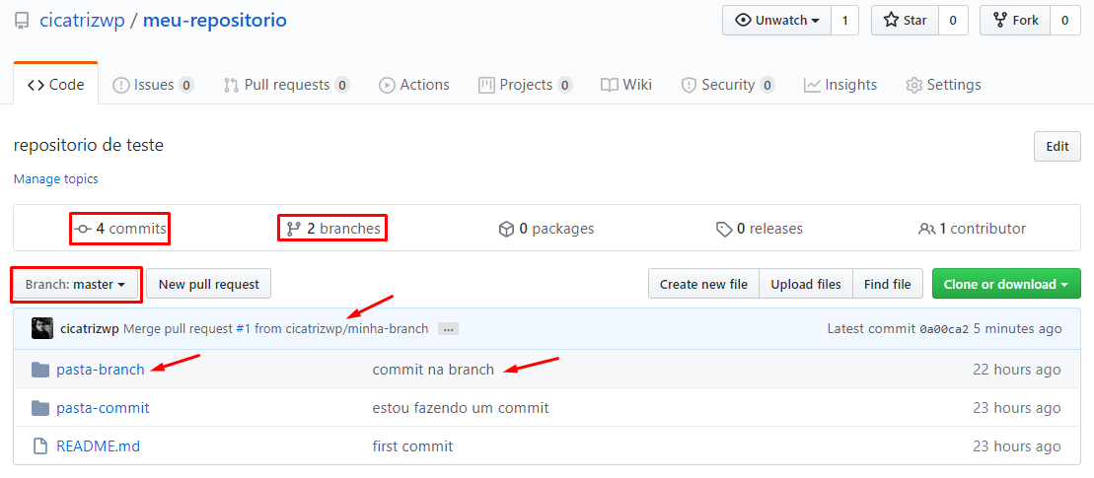Image resolution: width=1094 pixels, height=478 pixels.
Task: Fork the repository
Action: click(1015, 21)
